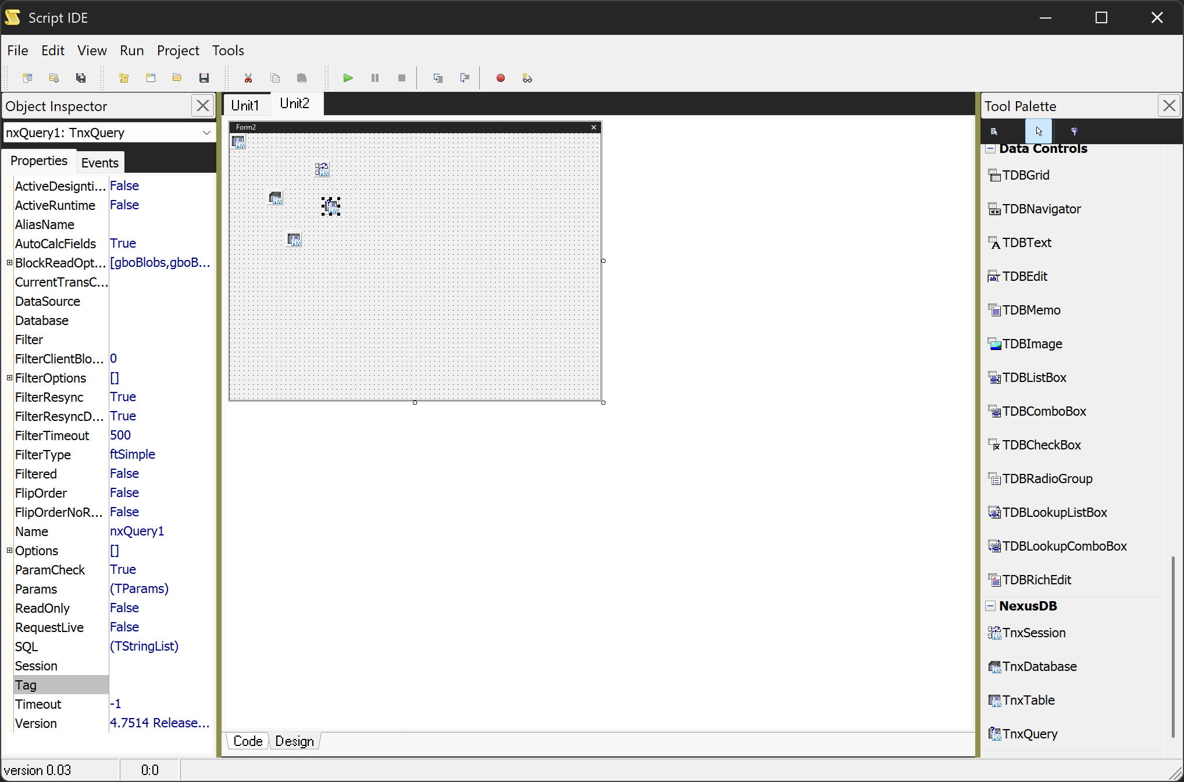Switch to the Design view tab
This screenshot has height=782, width=1184.
(295, 741)
